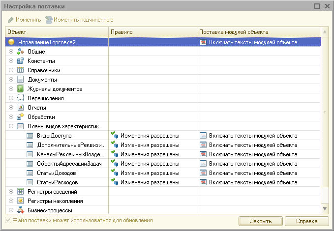Click the ВидыДоступа row icon

(30, 136)
